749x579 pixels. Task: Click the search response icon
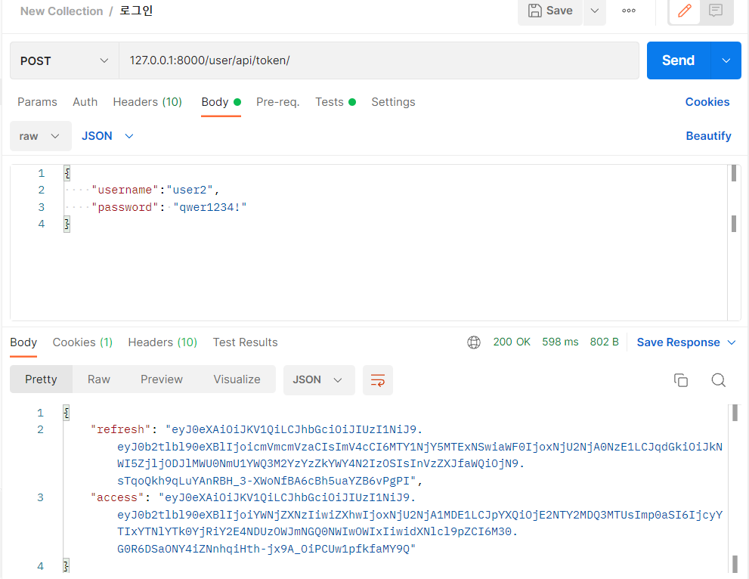(x=719, y=380)
